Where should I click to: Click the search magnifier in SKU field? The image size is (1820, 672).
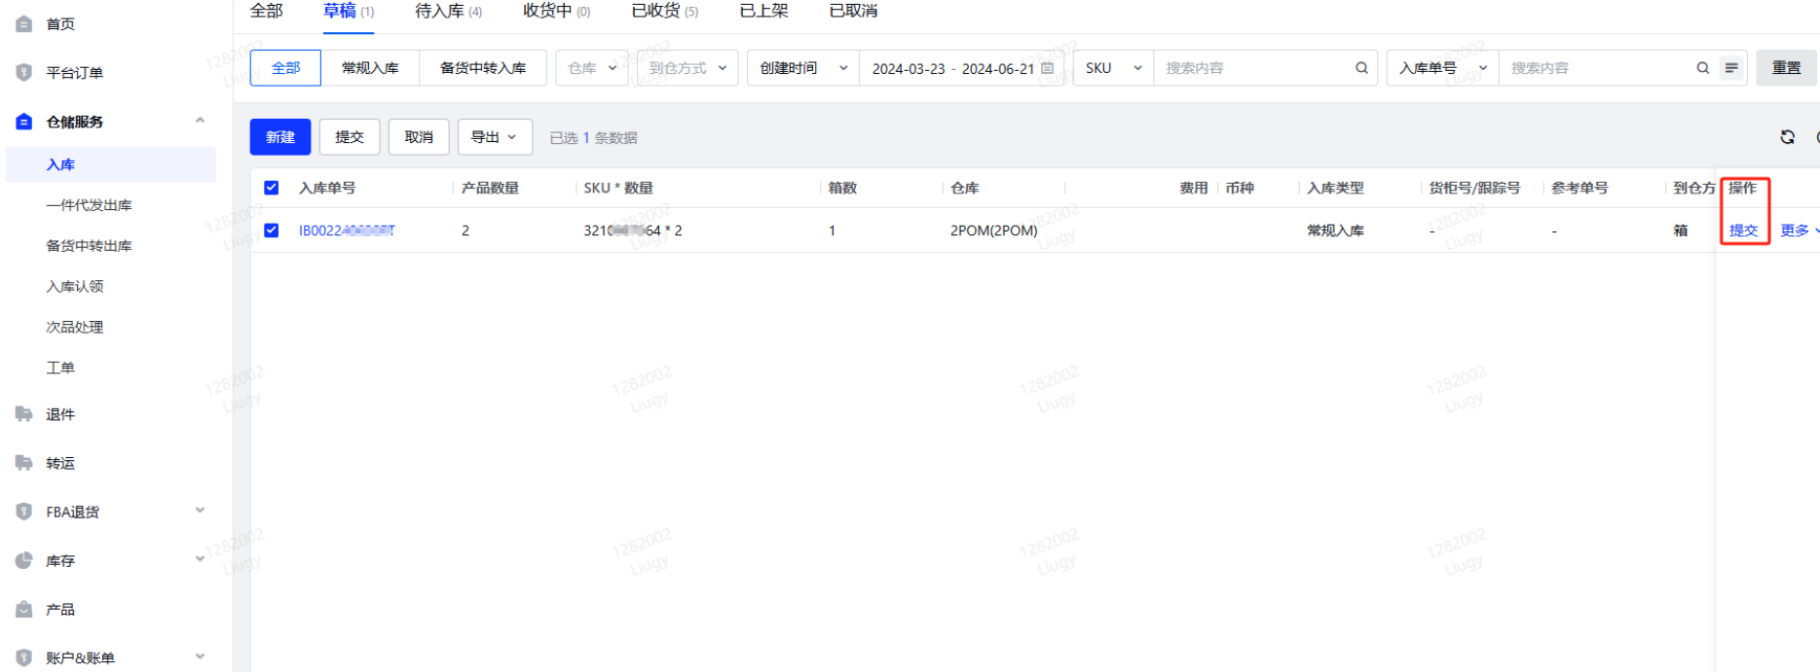[1361, 68]
